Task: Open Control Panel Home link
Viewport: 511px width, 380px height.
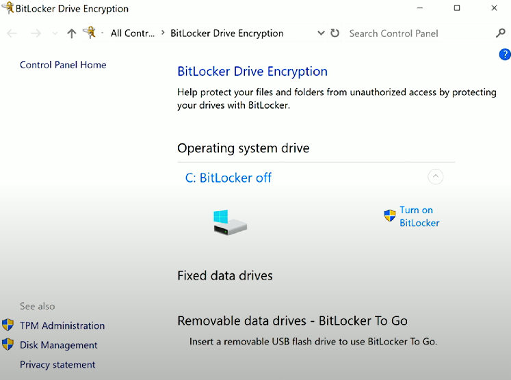Action: click(x=63, y=65)
